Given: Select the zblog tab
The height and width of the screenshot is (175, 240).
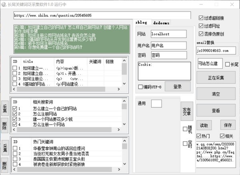Looking at the screenshot, I should [142, 23].
